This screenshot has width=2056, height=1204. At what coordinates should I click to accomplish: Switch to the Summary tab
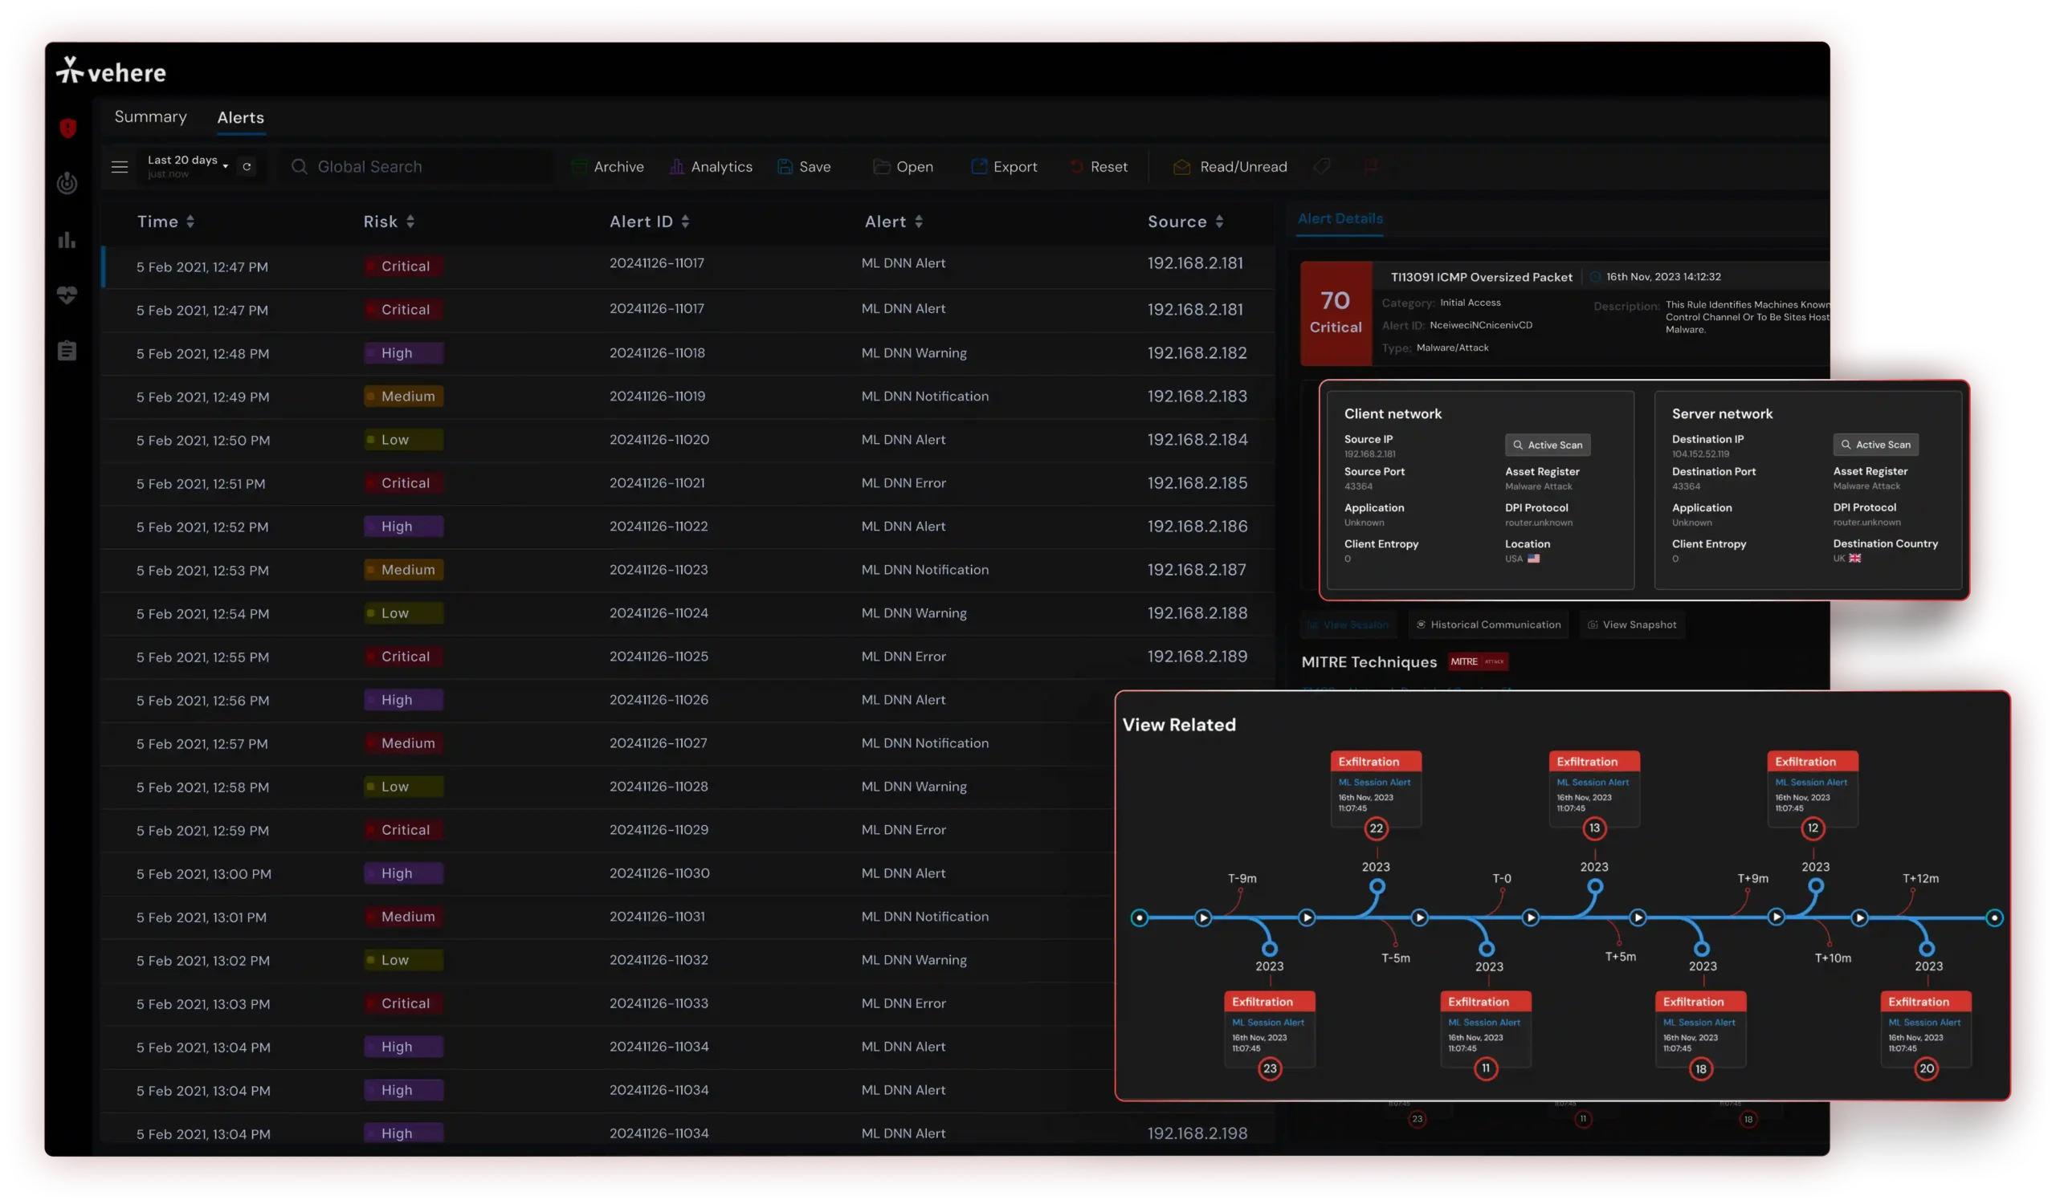pyautogui.click(x=150, y=116)
